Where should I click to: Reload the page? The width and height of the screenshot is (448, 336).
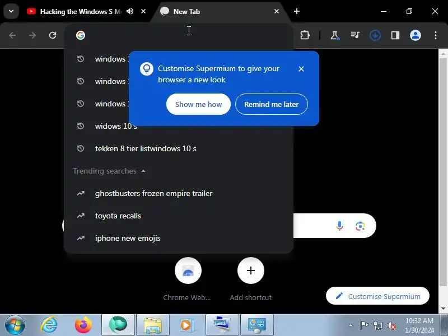pos(53,35)
